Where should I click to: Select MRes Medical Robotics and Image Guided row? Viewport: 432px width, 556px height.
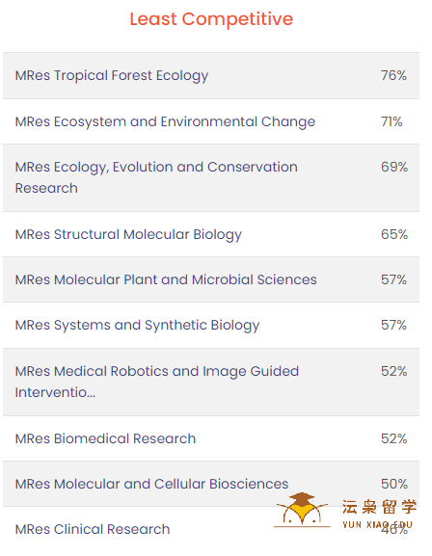[x=211, y=382]
